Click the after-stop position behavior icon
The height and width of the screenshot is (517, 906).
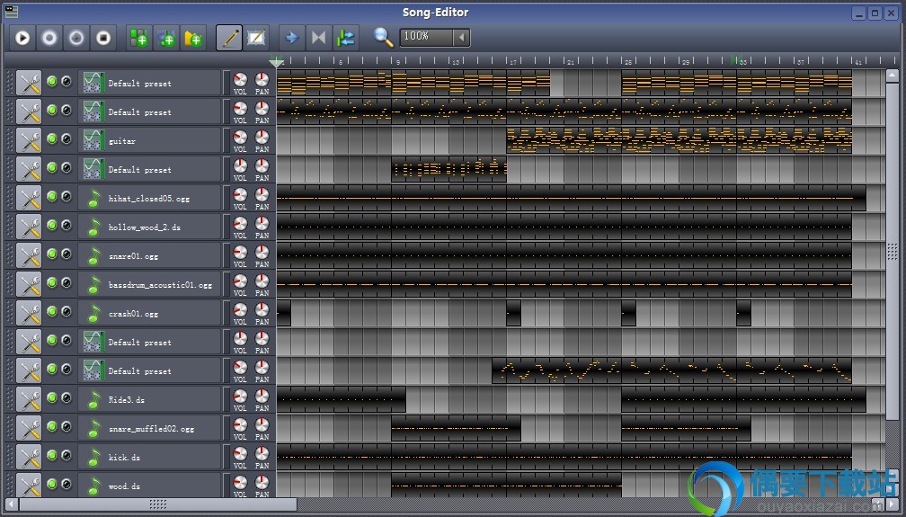(345, 38)
